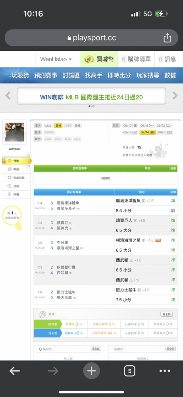Screen dimensions: 183x397
Task: Open the 找高手 nav menu
Action: (94, 75)
